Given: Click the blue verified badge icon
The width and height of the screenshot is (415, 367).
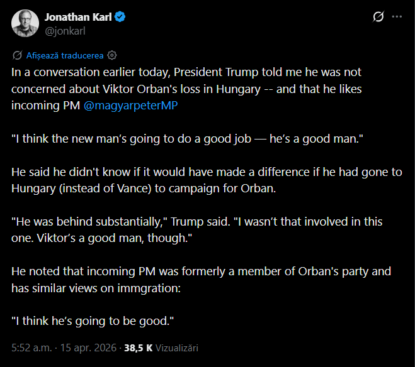Looking at the screenshot, I should [x=120, y=17].
